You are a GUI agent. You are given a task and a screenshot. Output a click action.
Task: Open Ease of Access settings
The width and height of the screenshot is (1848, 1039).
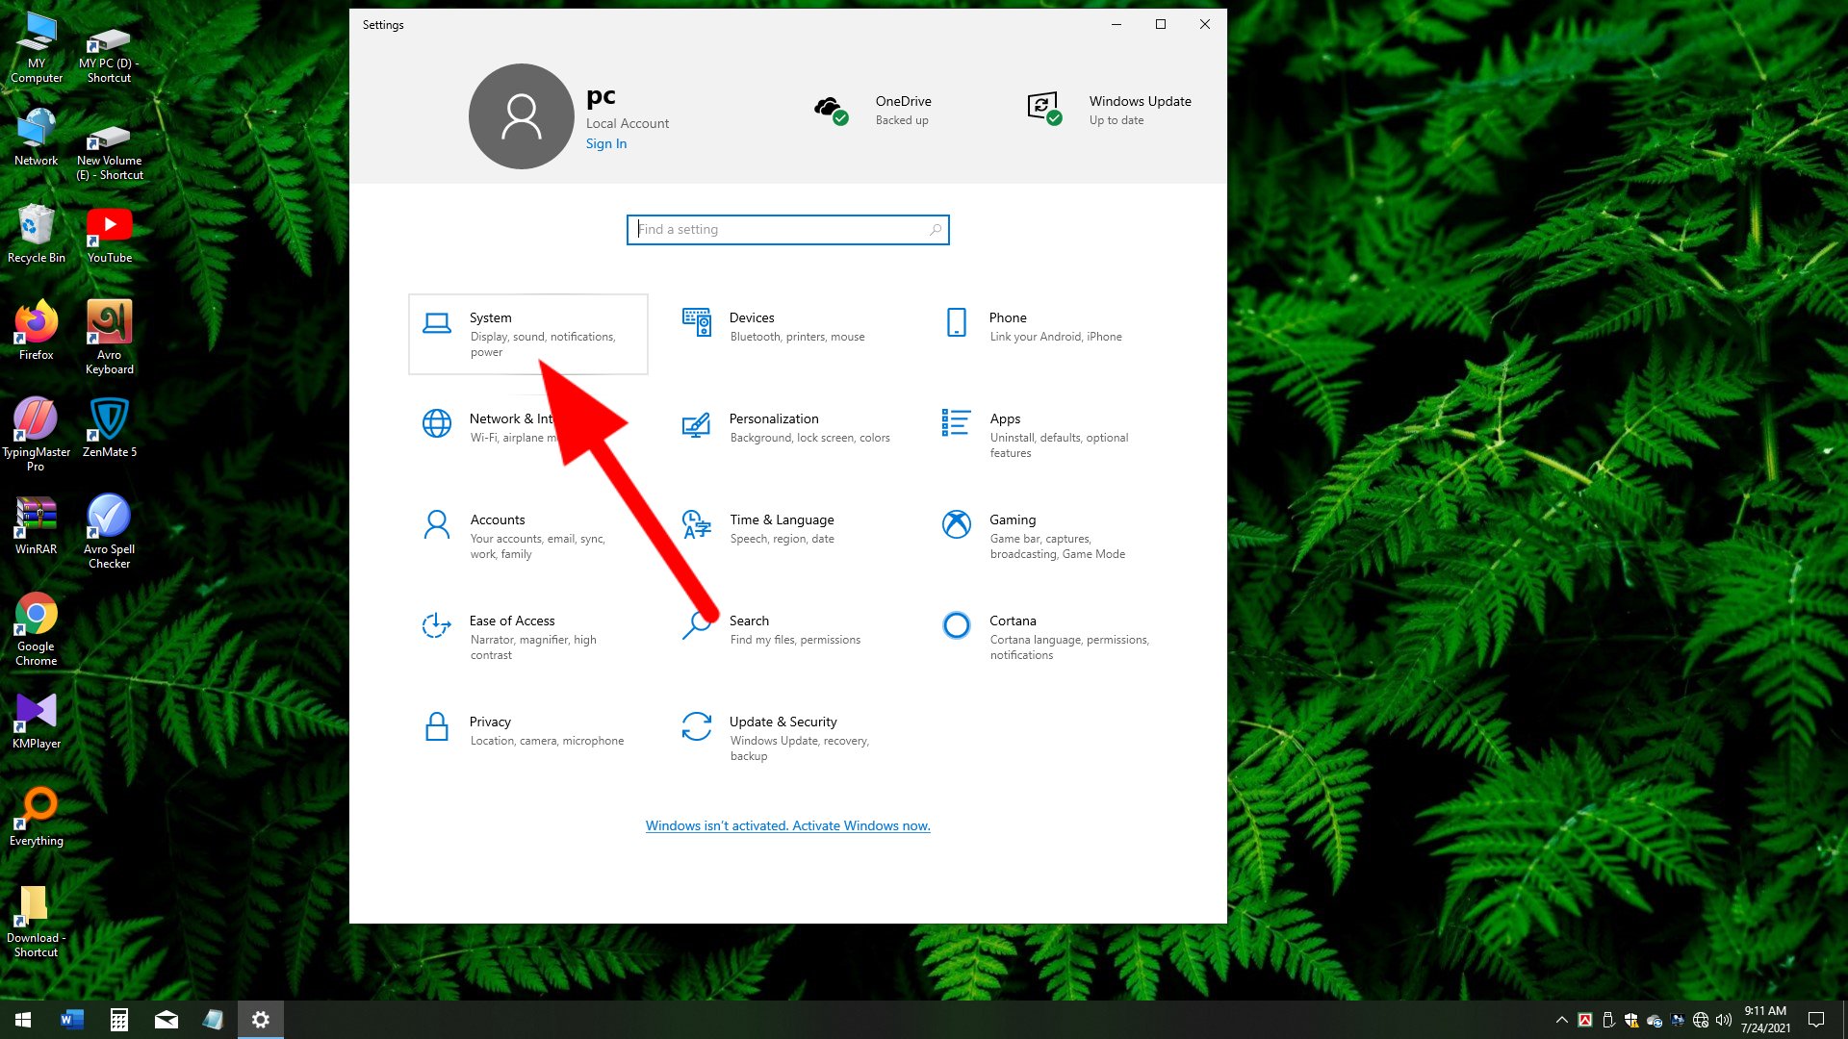coord(511,621)
